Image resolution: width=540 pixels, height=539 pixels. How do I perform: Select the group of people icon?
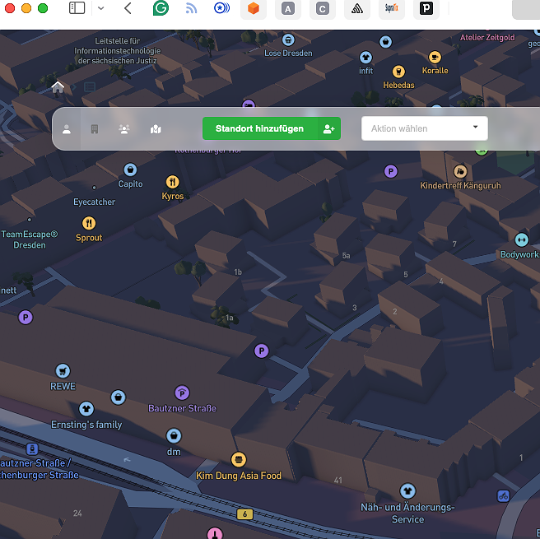pyautogui.click(x=124, y=129)
